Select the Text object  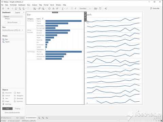click(x=5, y=99)
